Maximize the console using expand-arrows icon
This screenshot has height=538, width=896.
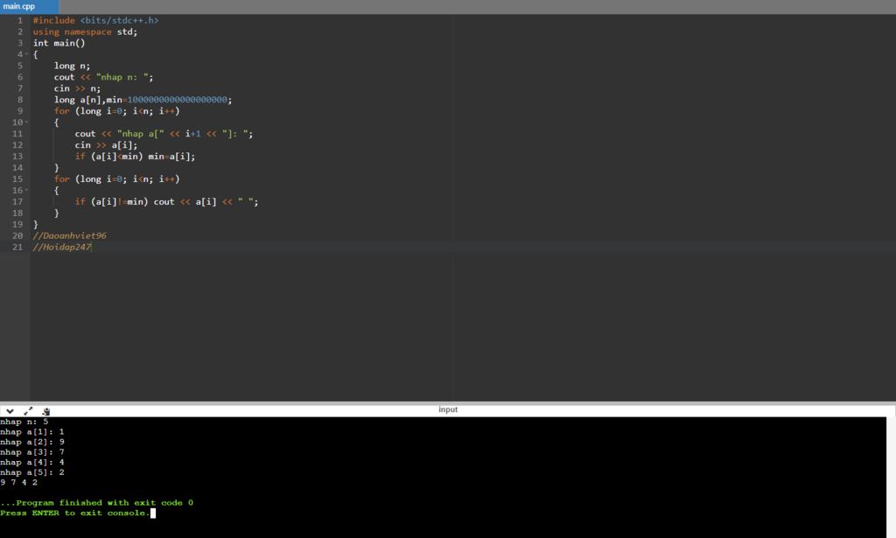tap(28, 411)
